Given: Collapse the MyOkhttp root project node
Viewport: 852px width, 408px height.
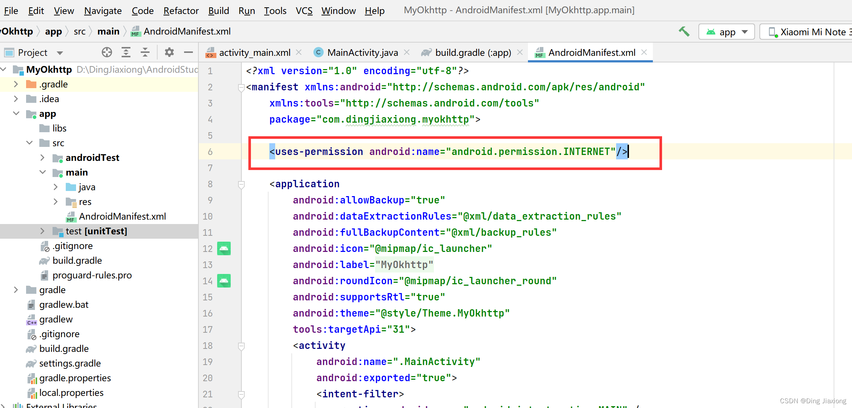Looking at the screenshot, I should tap(4, 69).
